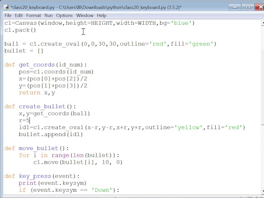Screen dimensions: 264x198
Task: Open the Help menu
Action: coord(101,16)
